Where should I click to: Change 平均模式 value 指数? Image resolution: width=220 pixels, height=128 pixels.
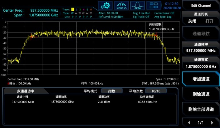pos(111,91)
